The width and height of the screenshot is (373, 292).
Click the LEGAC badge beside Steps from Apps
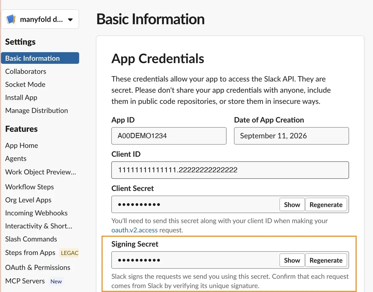click(x=69, y=253)
